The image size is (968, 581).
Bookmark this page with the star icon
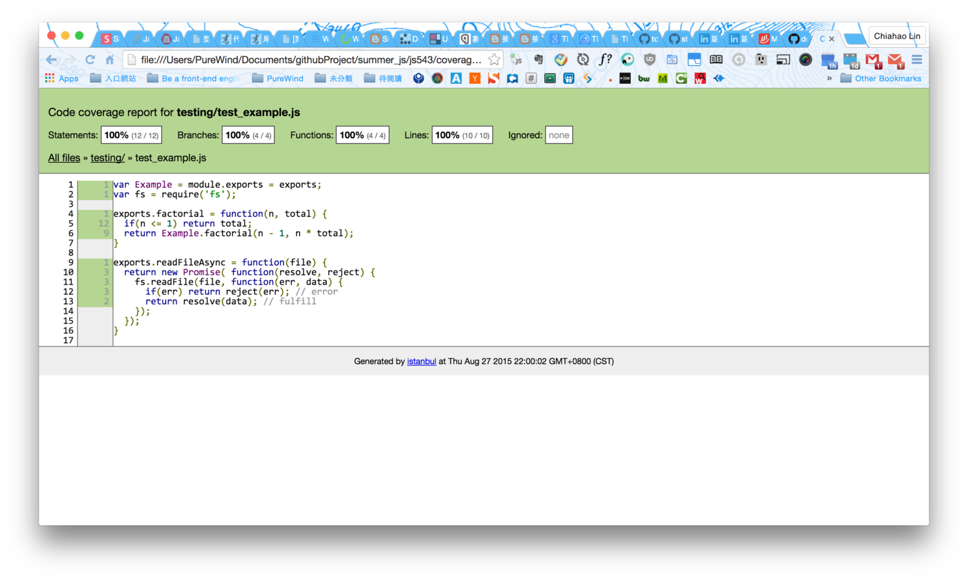pos(494,60)
